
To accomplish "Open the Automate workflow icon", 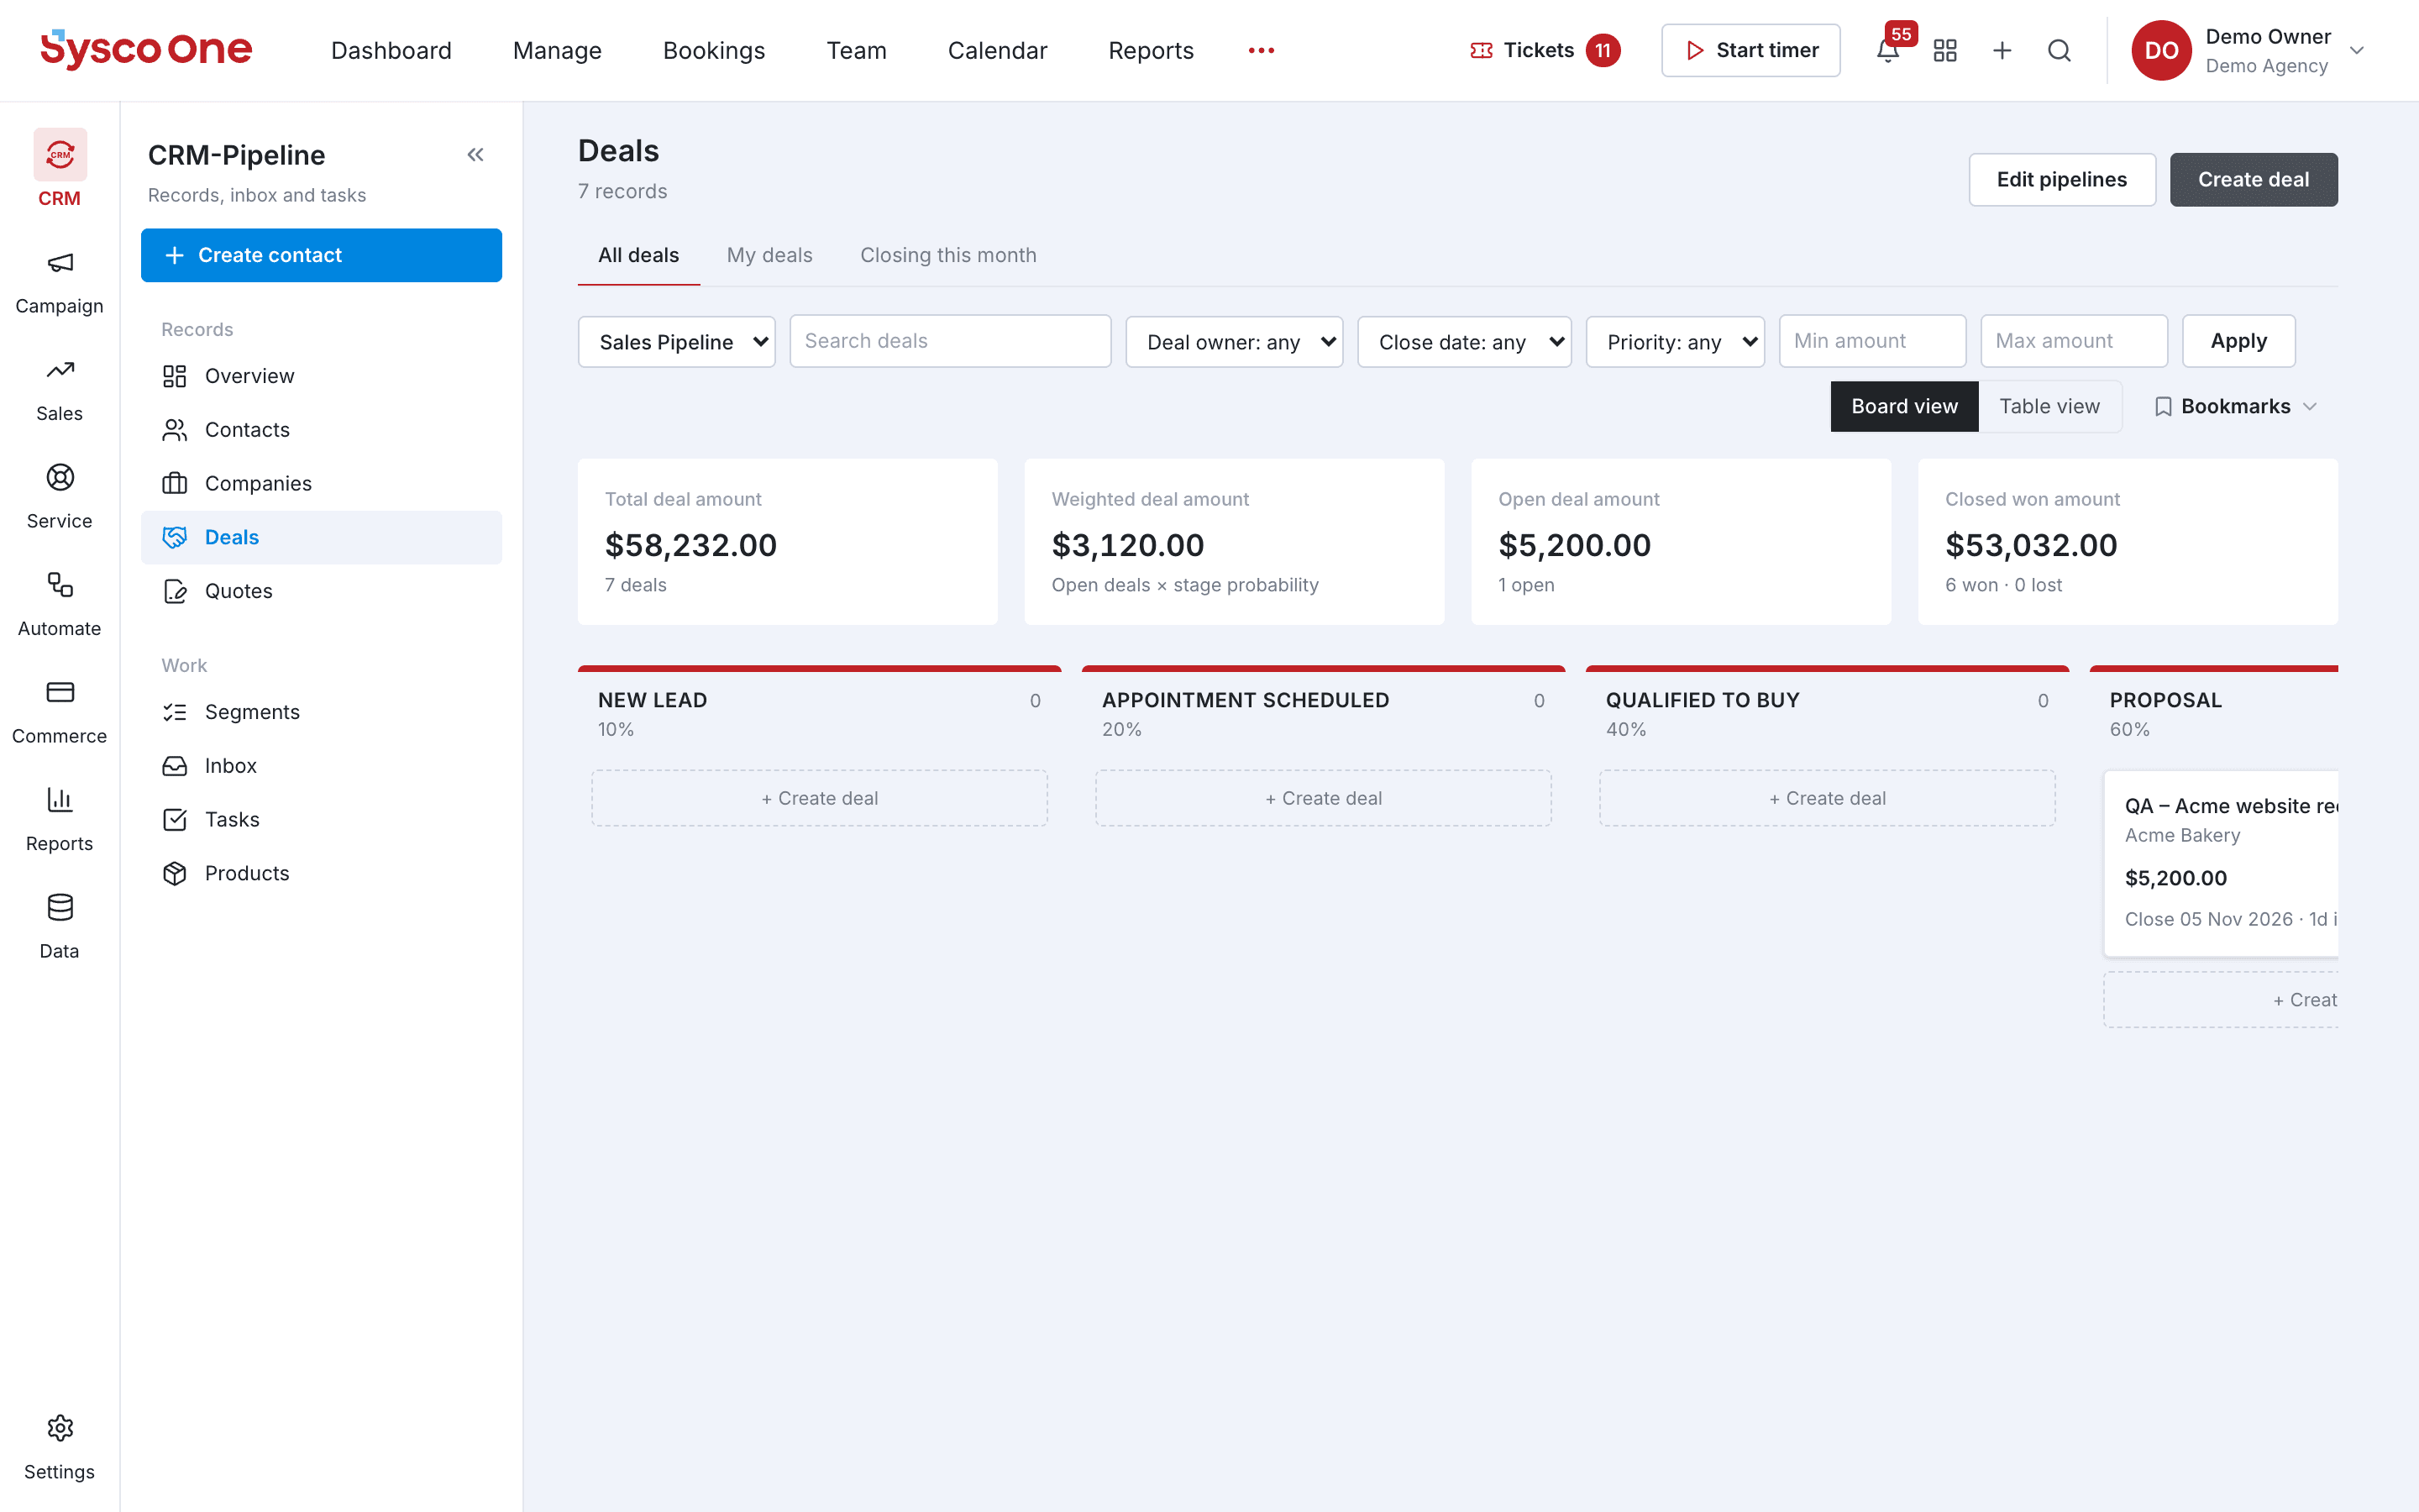I will pos(60,585).
